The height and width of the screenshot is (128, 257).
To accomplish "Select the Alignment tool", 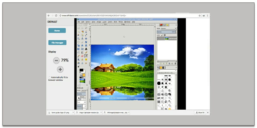I will click(x=78, y=42).
